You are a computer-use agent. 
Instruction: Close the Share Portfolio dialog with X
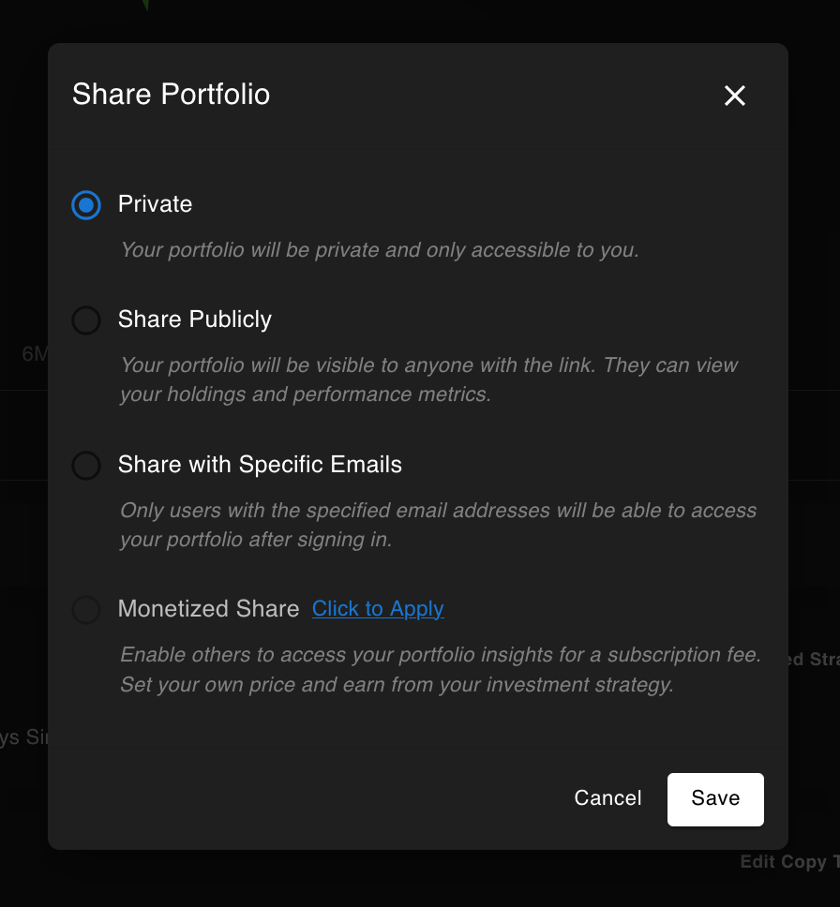point(735,96)
